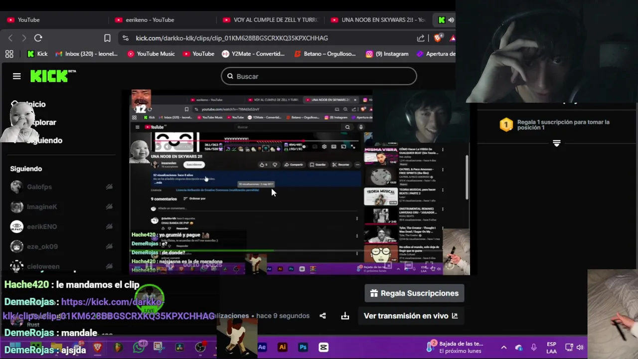Open the Kick bookmark
The width and height of the screenshot is (638, 359).
38,54
